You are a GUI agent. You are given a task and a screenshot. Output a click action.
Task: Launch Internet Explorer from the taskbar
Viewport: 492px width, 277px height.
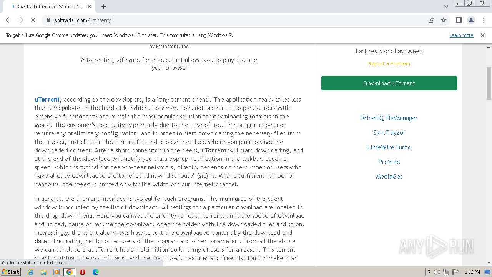[31, 272]
